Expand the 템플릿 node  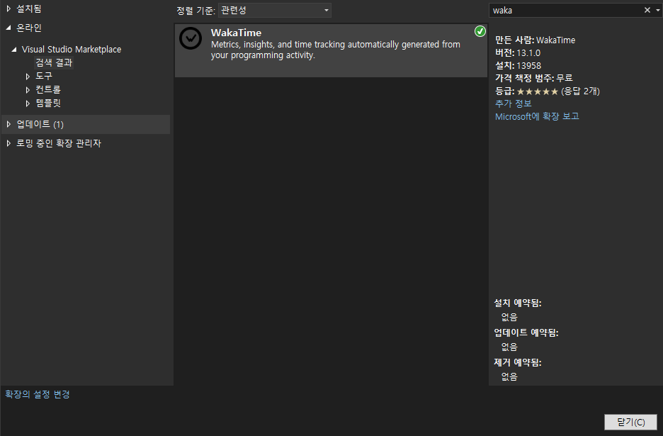click(28, 104)
